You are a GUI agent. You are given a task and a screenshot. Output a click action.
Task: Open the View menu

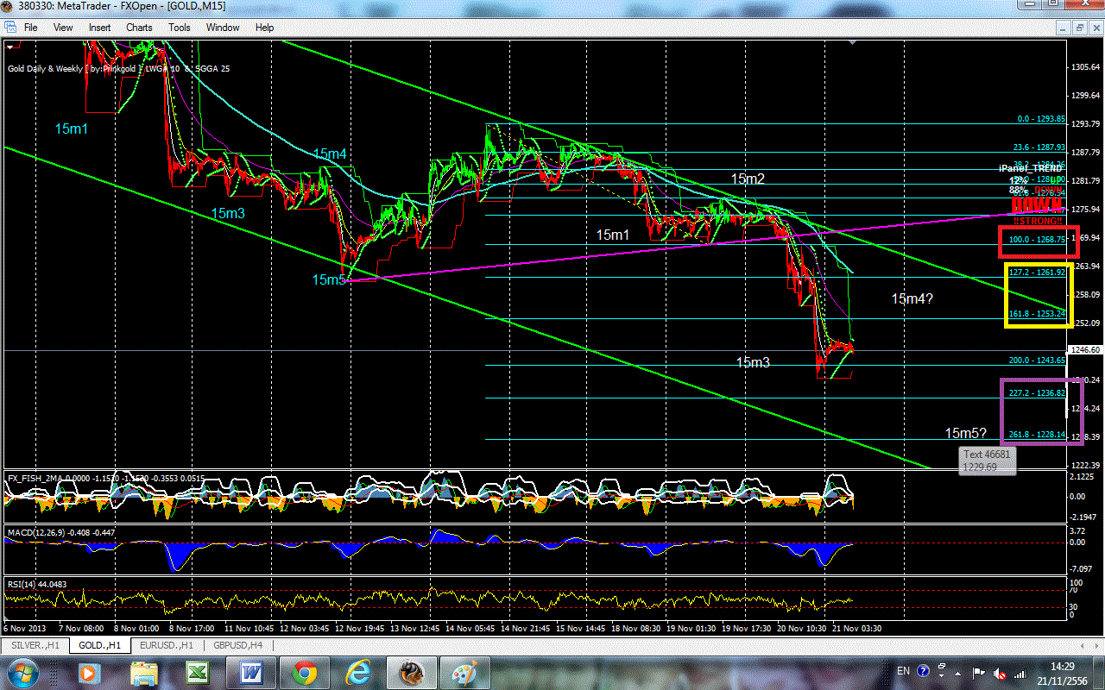coord(63,28)
